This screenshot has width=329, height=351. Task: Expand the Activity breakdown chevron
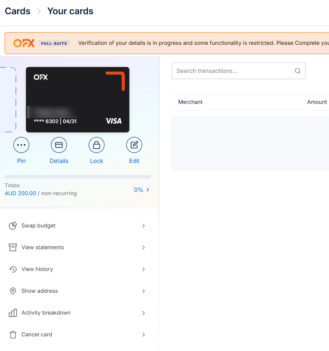pyautogui.click(x=144, y=313)
